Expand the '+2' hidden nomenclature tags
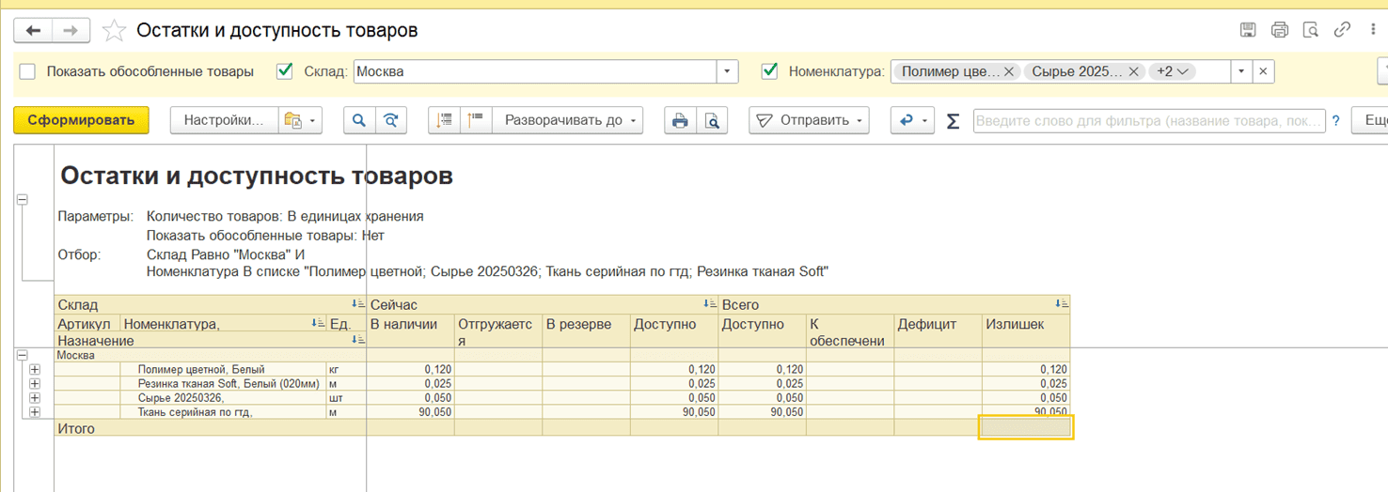The image size is (1388, 492). [x=1173, y=71]
